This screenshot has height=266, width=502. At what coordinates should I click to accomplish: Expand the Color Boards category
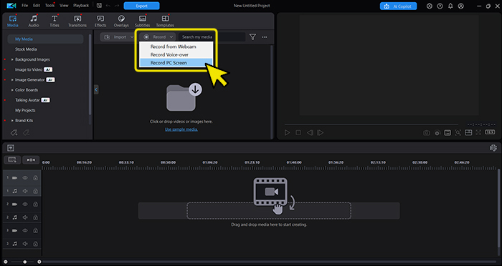pos(12,90)
